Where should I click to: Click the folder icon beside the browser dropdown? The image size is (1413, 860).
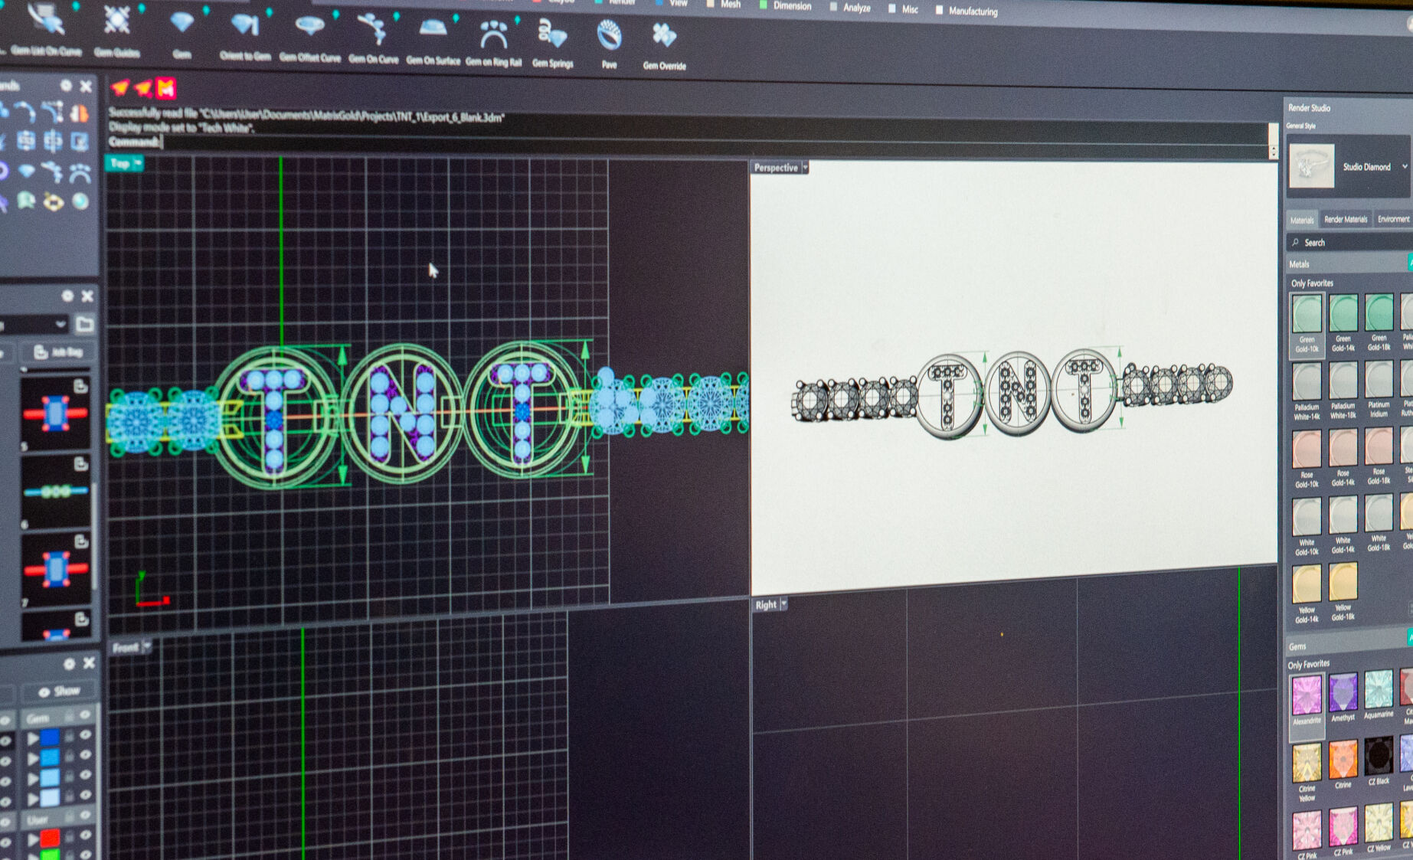pyautogui.click(x=85, y=325)
